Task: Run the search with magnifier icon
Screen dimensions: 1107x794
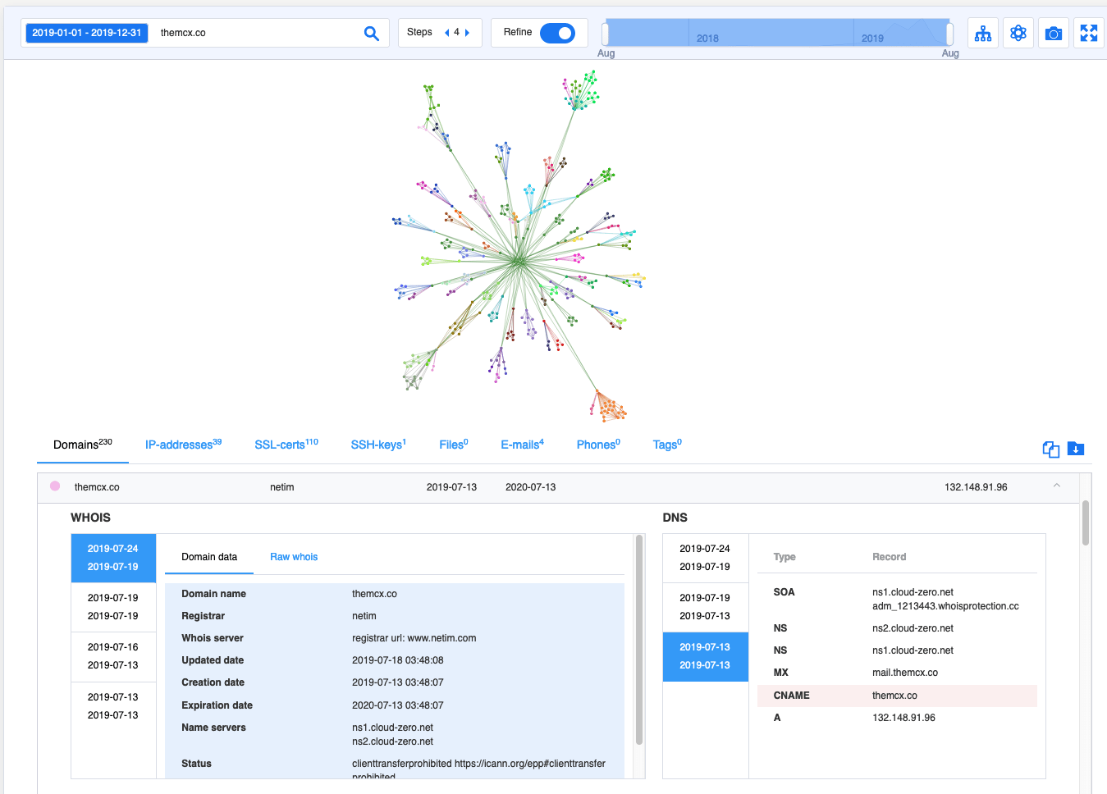Action: pos(371,33)
